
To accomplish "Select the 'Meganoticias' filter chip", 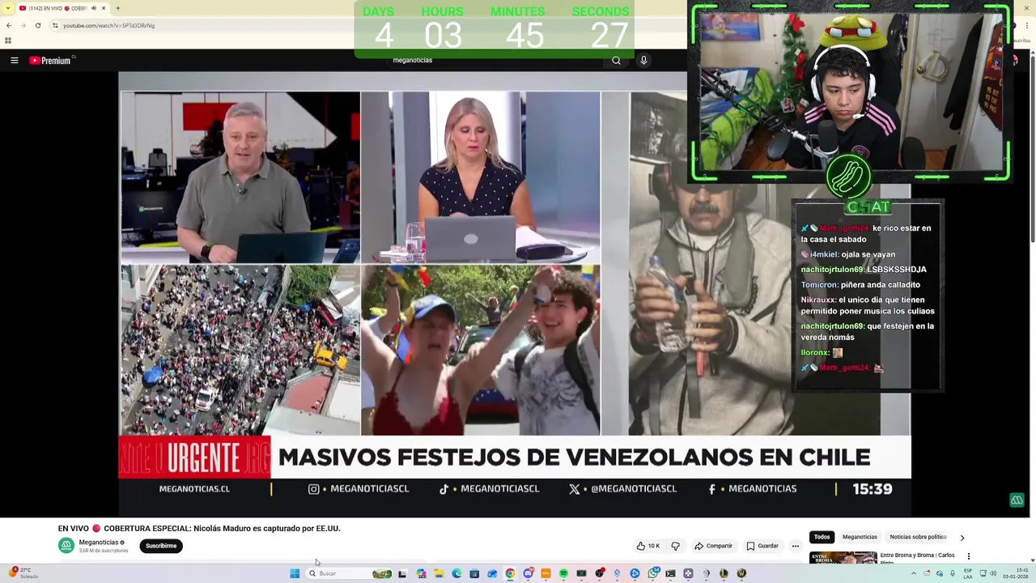I will point(860,537).
